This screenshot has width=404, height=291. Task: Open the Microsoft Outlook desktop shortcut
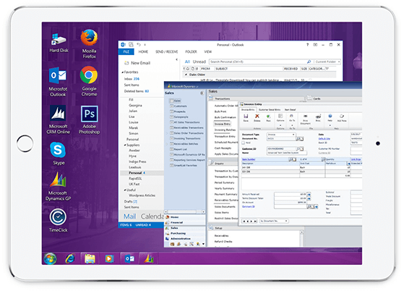(x=58, y=82)
